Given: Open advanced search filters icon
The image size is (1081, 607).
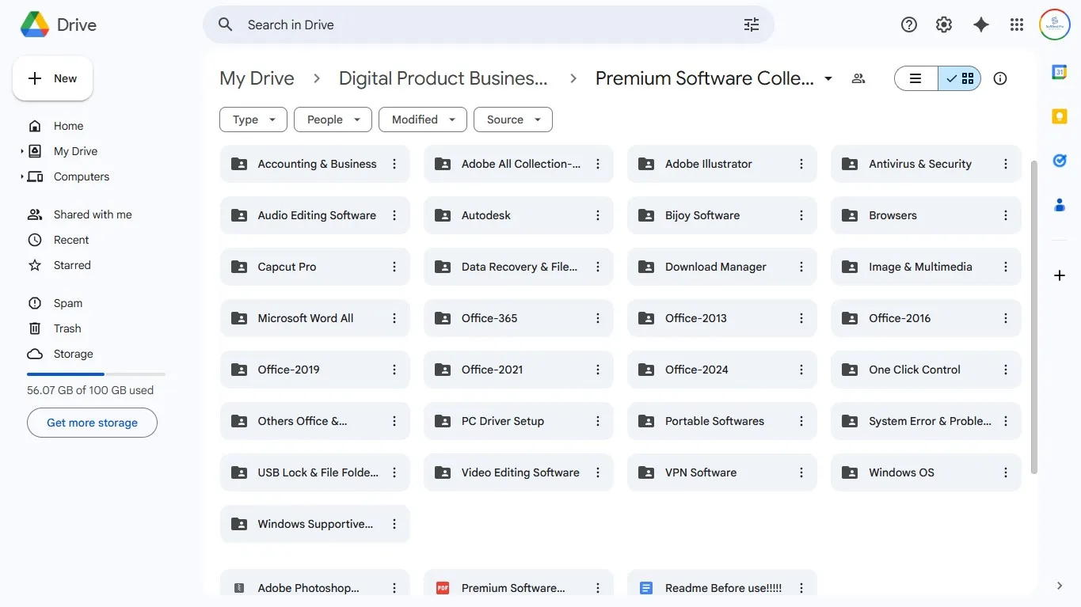Looking at the screenshot, I should pyautogui.click(x=751, y=25).
